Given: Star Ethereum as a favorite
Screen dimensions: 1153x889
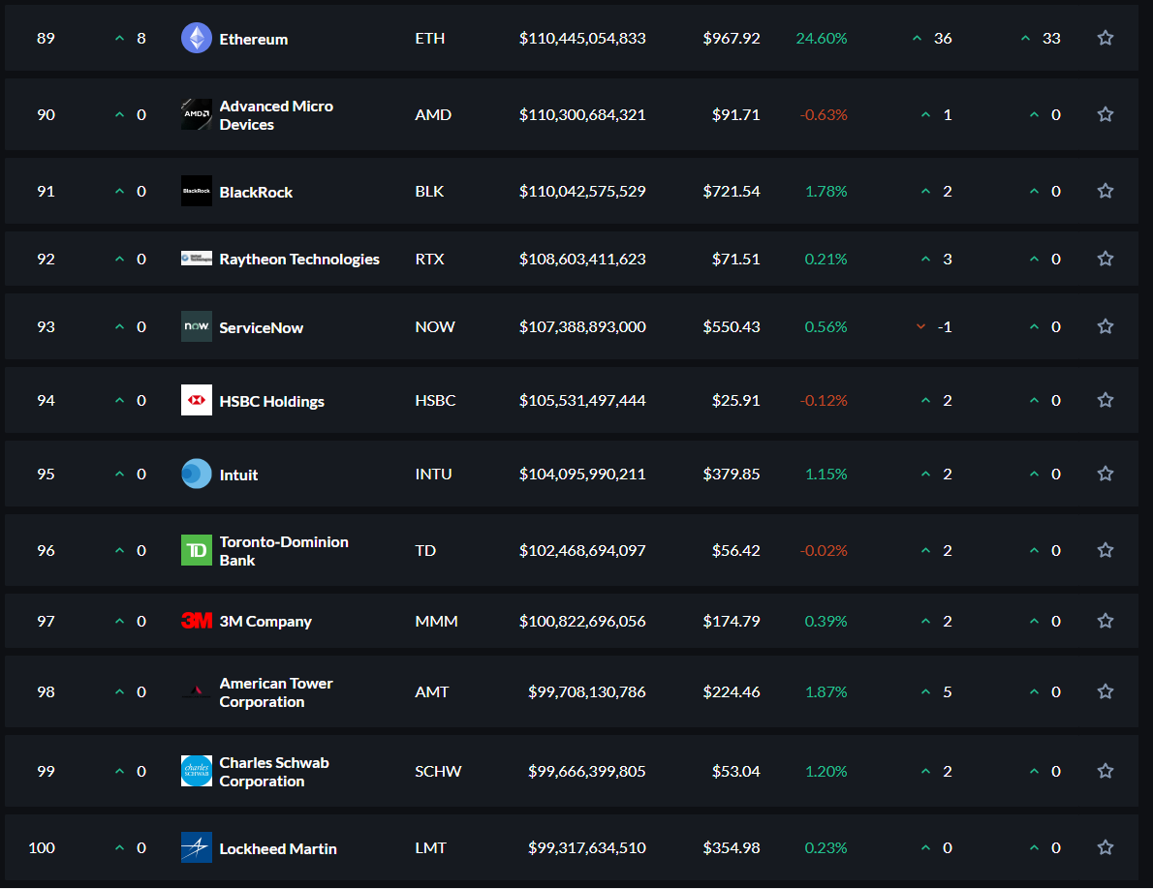Looking at the screenshot, I should [x=1106, y=38].
